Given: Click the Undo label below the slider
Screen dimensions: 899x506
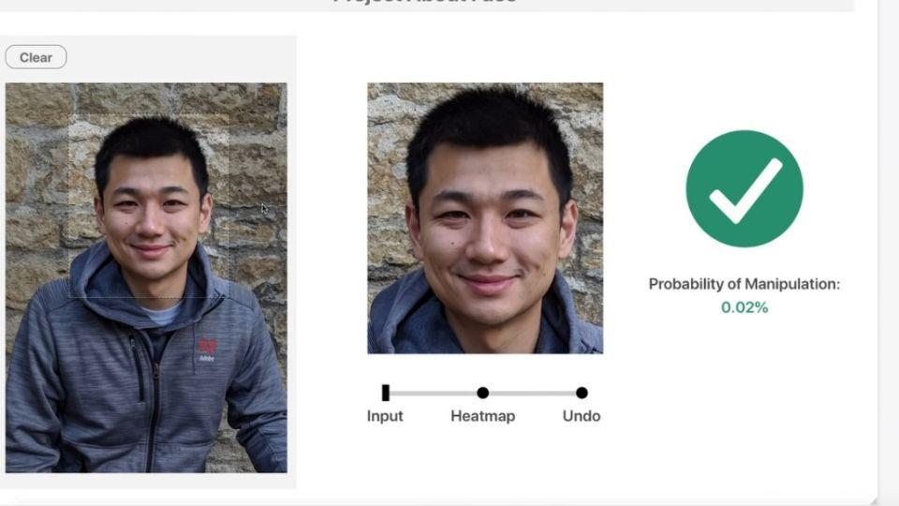Looking at the screenshot, I should [x=582, y=416].
